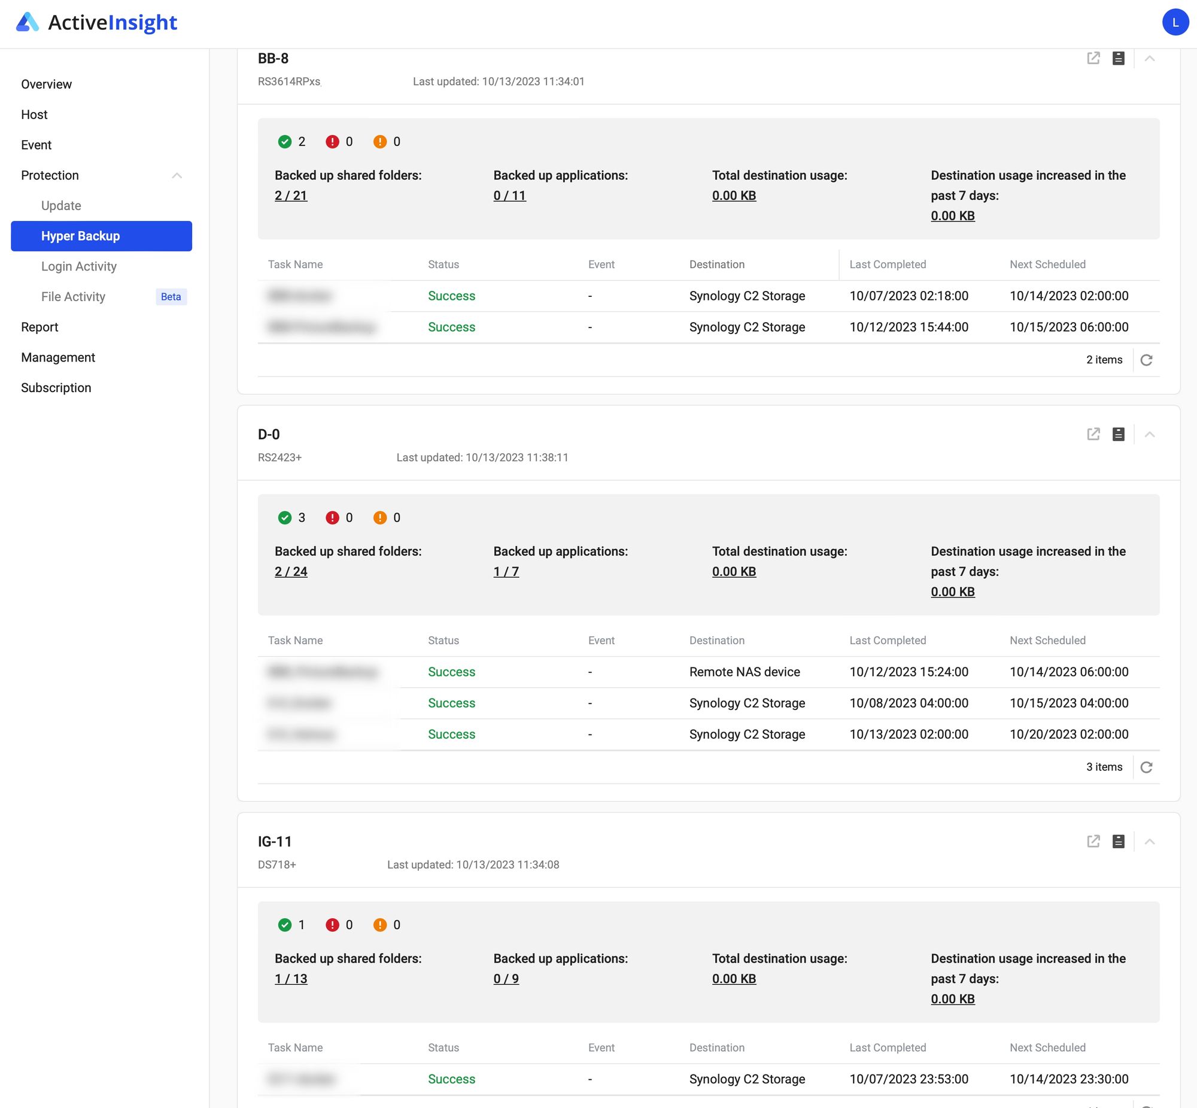Image resolution: width=1197 pixels, height=1108 pixels.
Task: Collapse the IG-11 host section
Action: pyautogui.click(x=1149, y=841)
